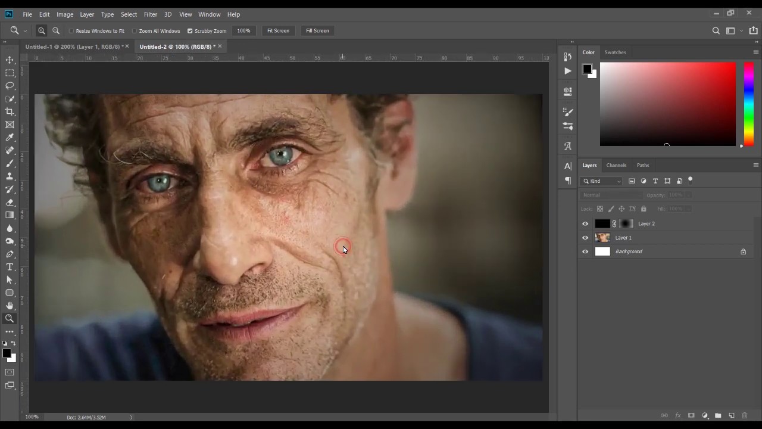Viewport: 762px width, 429px height.
Task: Expand the zoom tool preset picker arrow
Action: (25, 31)
